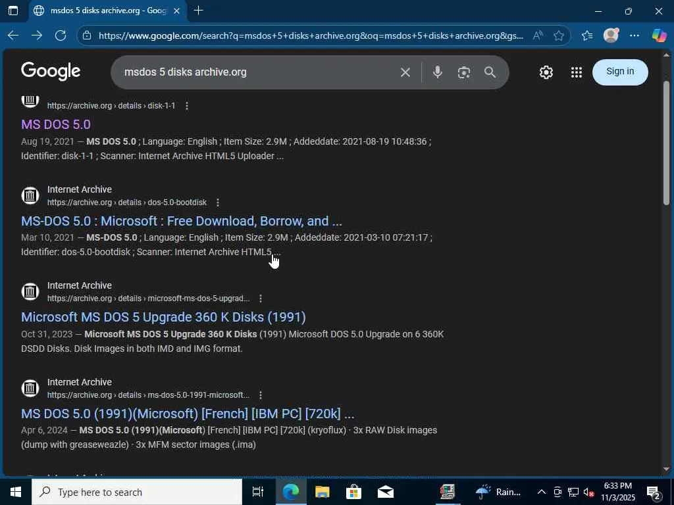Click the Meet Now camera icon in the tray
Viewport: 674px width, 505px height.
click(557, 492)
